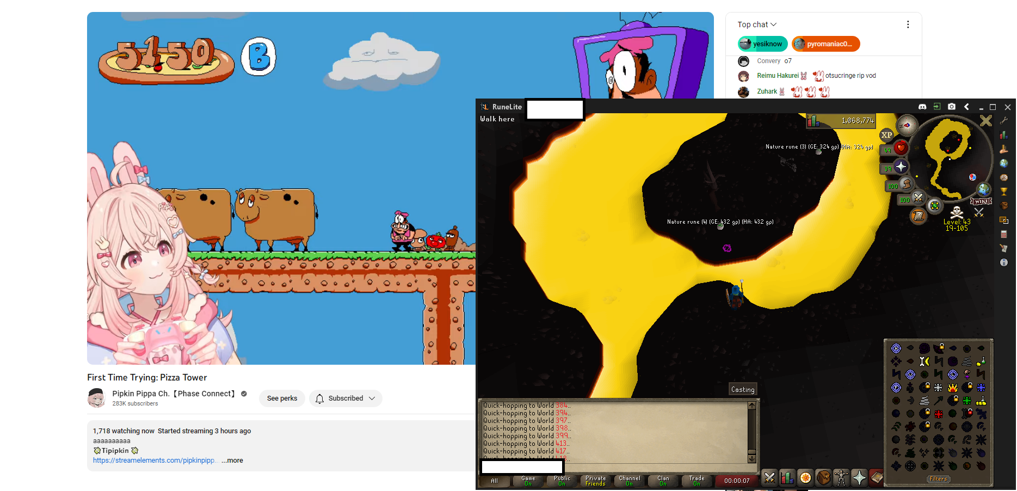Screen dimensions: 1017x491
Task: Cast the Home teleport H spell
Action: (x=896, y=348)
